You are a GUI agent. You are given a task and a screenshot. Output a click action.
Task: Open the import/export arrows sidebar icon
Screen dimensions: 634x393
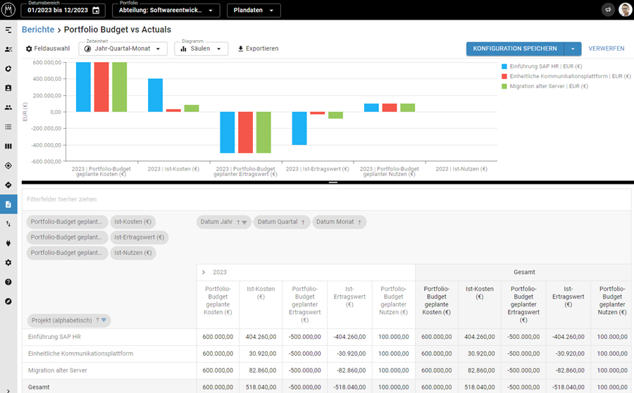[x=8, y=224]
